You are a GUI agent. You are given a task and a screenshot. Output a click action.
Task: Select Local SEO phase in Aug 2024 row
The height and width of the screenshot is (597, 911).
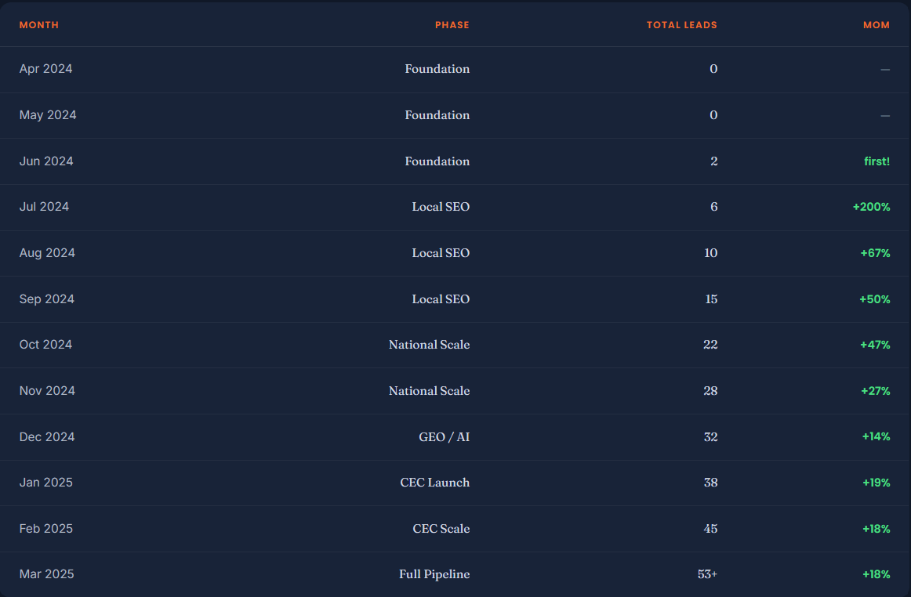tap(441, 252)
